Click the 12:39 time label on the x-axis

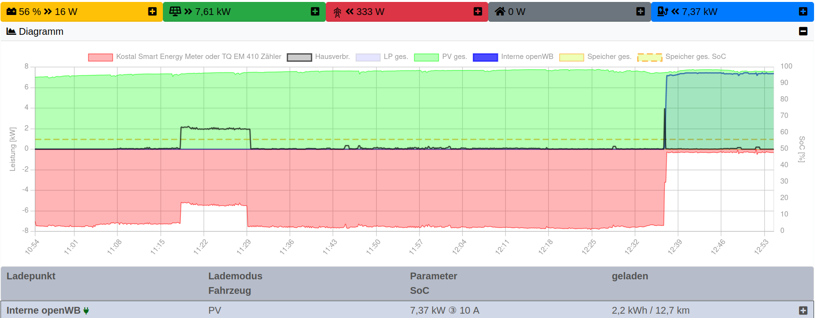674,247
